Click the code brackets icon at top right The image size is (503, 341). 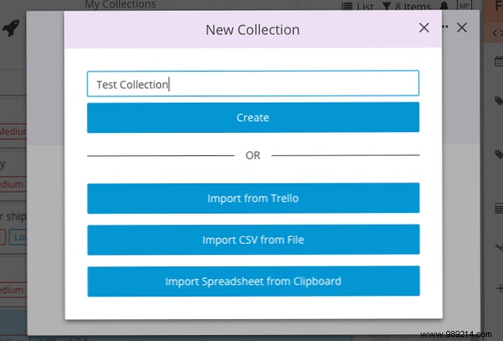click(x=498, y=33)
